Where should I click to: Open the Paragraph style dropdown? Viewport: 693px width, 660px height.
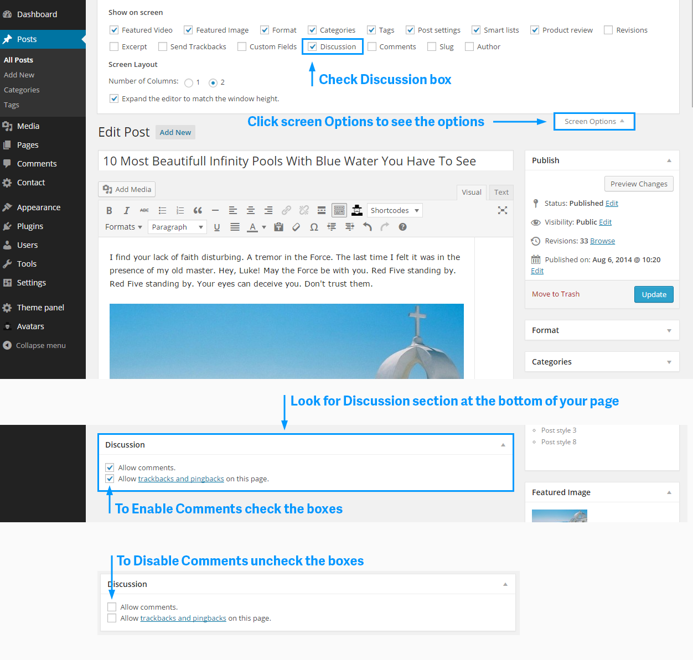click(177, 227)
